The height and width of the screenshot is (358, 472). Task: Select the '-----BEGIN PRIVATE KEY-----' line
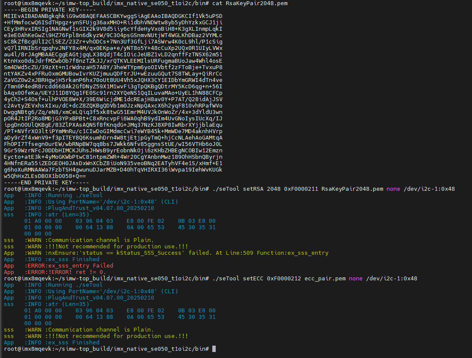click(50, 10)
